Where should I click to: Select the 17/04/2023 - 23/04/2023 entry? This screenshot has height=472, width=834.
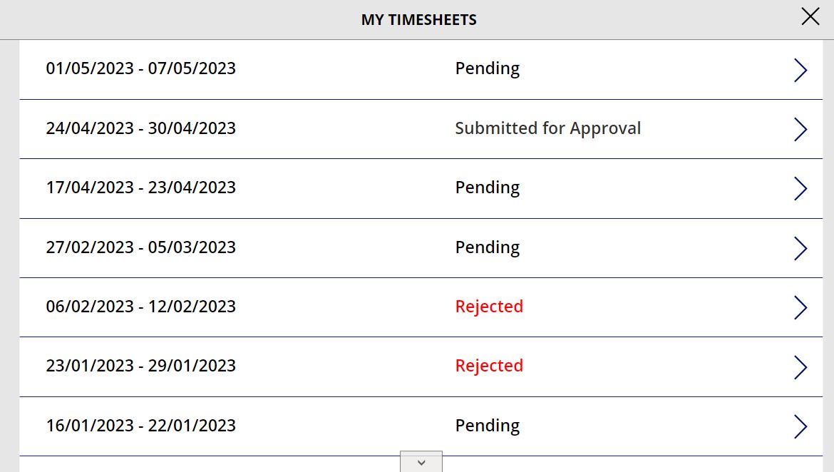coord(141,188)
